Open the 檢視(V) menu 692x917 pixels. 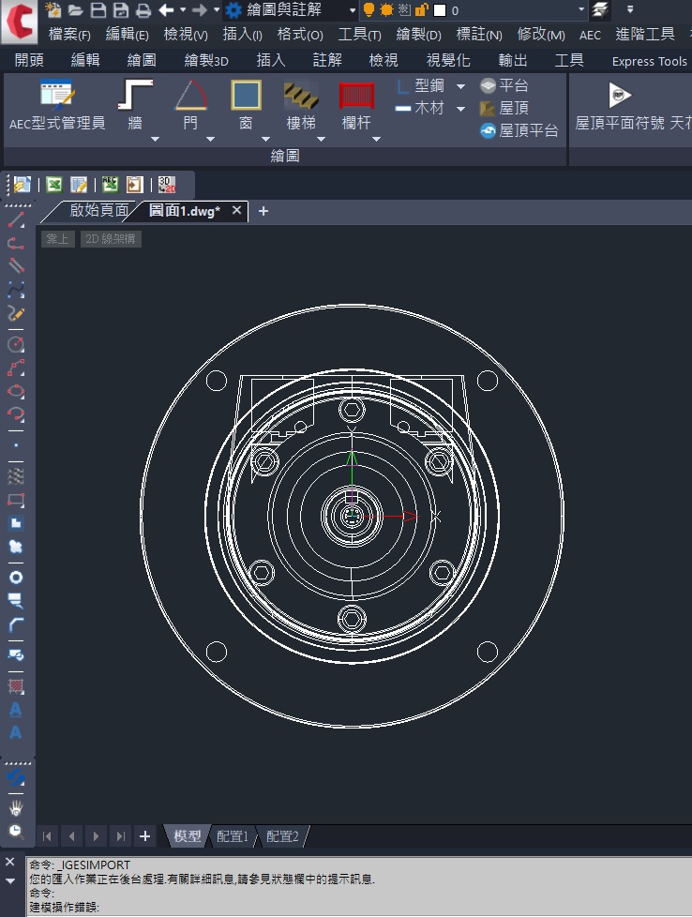(x=186, y=35)
